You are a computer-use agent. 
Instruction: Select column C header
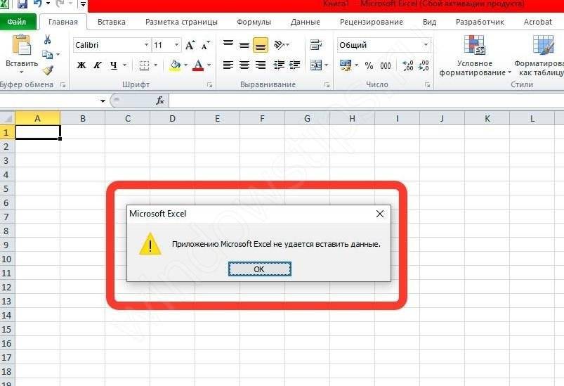point(127,118)
